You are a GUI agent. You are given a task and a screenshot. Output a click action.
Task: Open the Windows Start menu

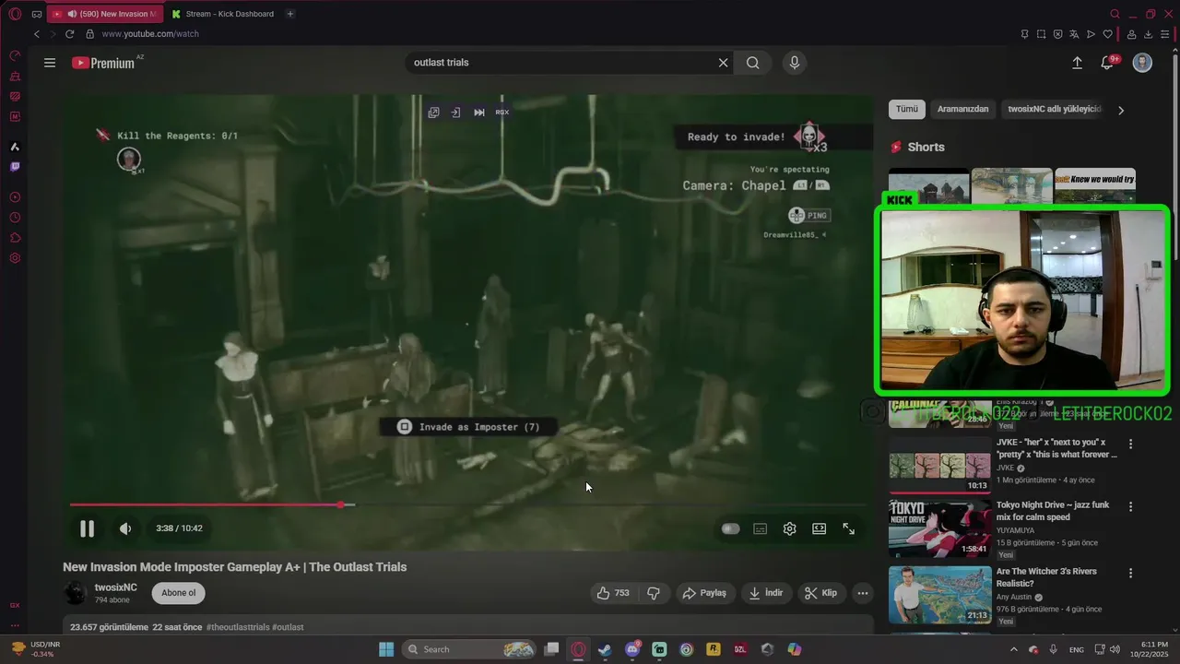click(x=386, y=649)
